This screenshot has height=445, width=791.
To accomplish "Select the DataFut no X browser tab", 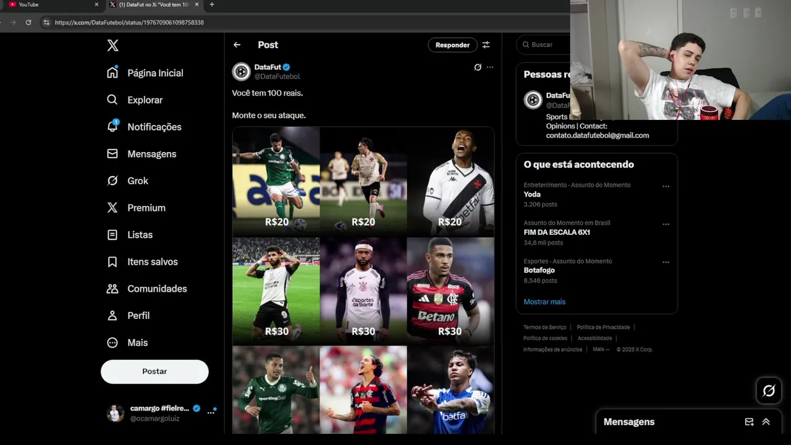I will [153, 4].
